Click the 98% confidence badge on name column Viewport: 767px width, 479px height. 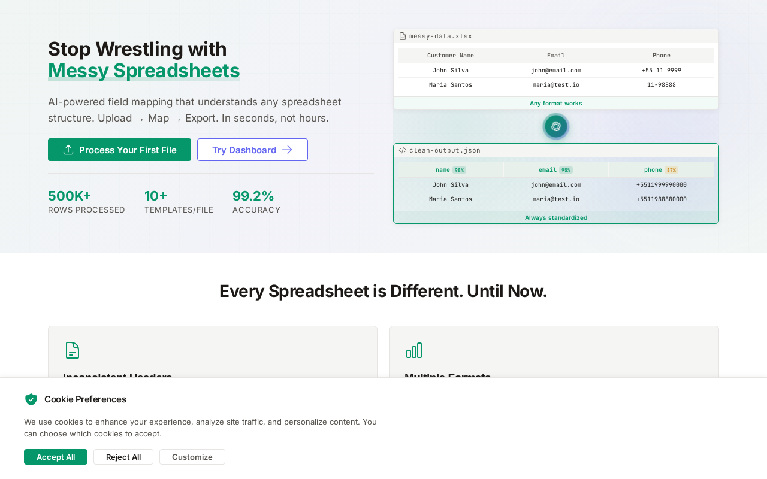(460, 170)
